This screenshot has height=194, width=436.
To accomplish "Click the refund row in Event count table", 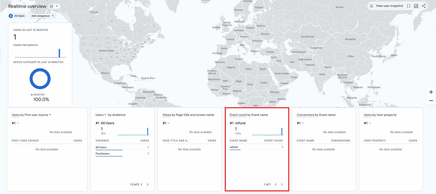I will (234, 147).
